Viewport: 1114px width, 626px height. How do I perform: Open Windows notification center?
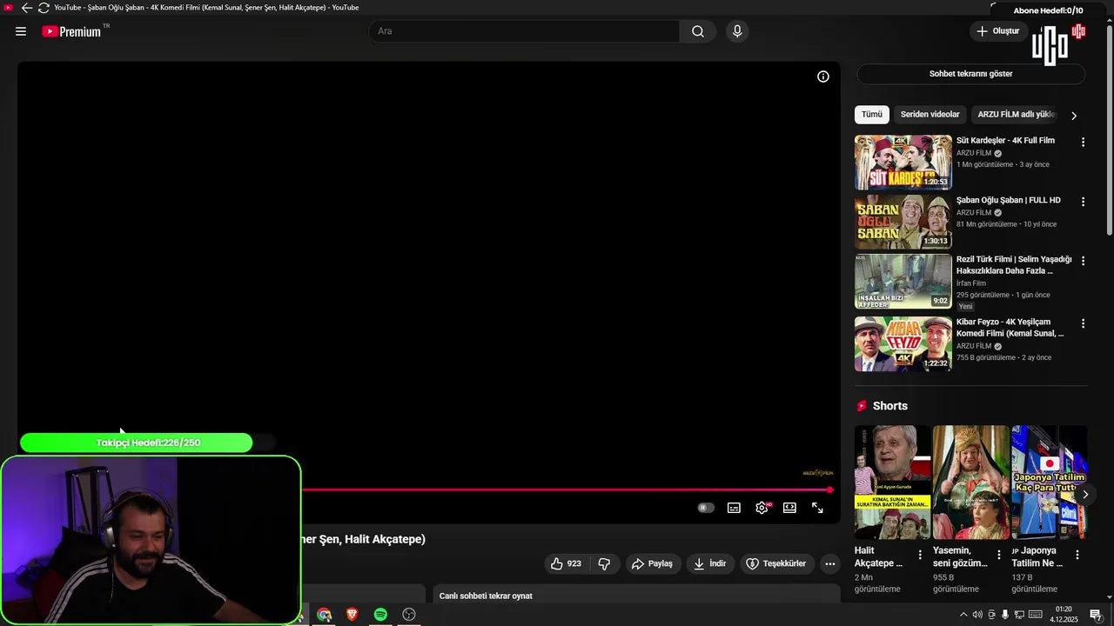(1096, 615)
